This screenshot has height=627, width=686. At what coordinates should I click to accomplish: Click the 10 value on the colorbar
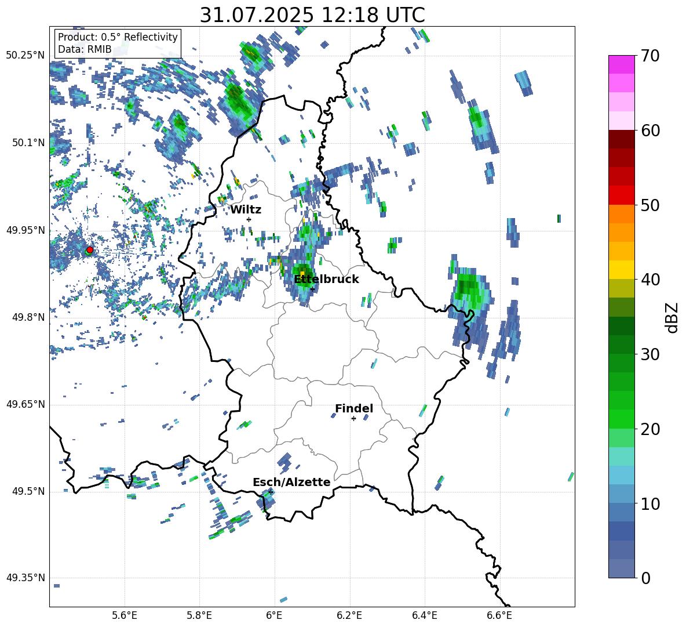pyautogui.click(x=649, y=503)
